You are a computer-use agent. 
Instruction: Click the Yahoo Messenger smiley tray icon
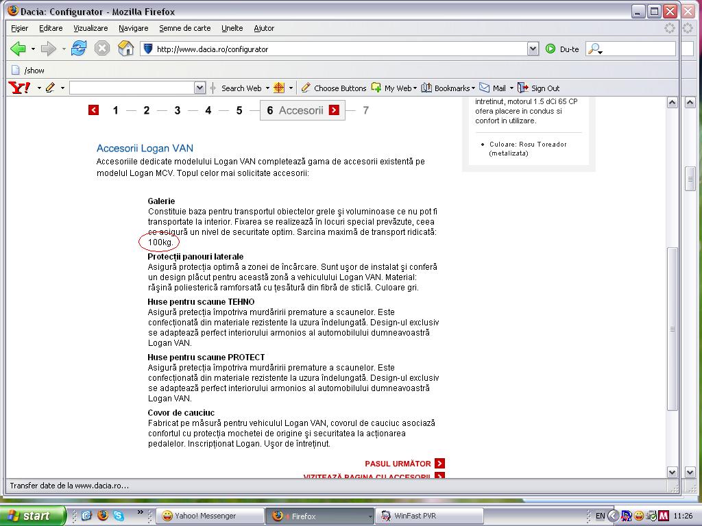[639, 516]
